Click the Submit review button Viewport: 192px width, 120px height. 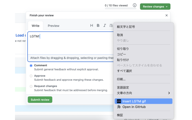click(40, 100)
